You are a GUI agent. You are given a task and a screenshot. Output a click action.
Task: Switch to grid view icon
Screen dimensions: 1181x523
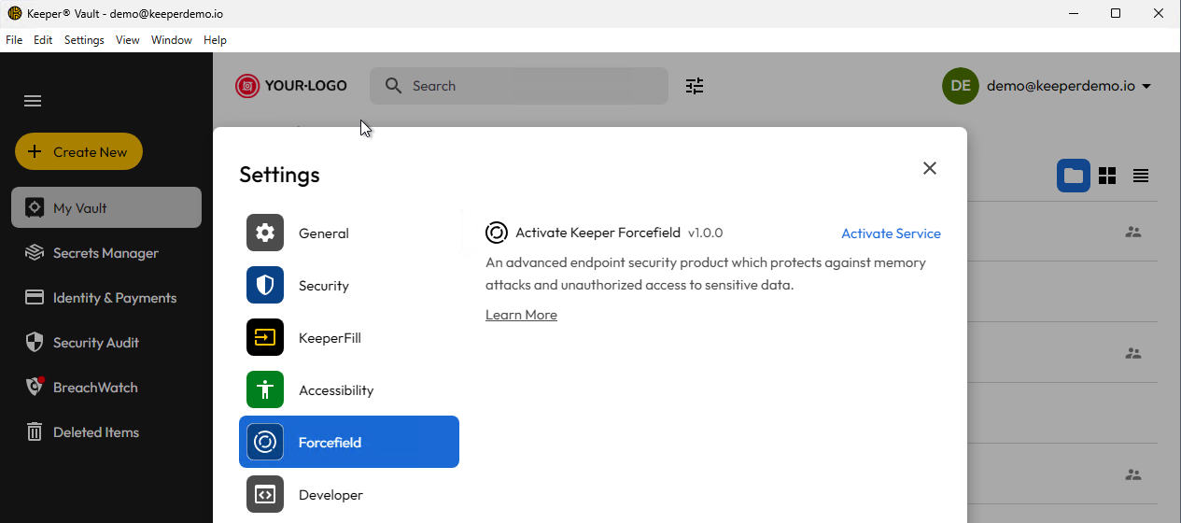1107,176
